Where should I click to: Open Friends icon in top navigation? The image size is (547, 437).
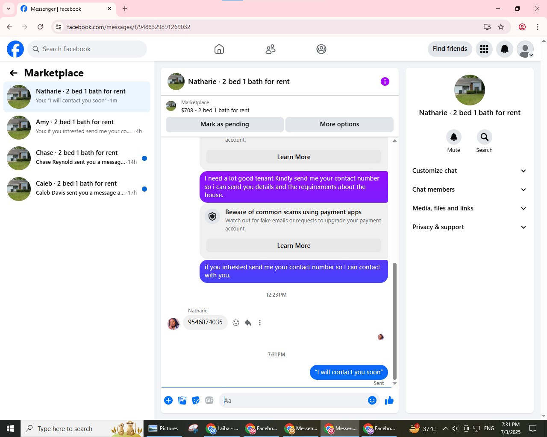pos(271,49)
